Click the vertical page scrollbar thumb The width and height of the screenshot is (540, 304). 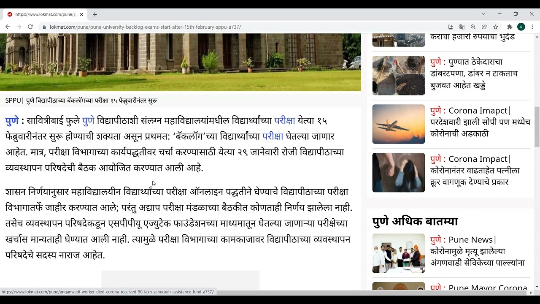pyautogui.click(x=537, y=127)
